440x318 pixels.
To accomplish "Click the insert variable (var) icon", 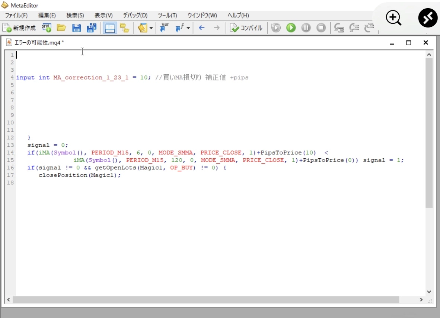I will [164, 28].
